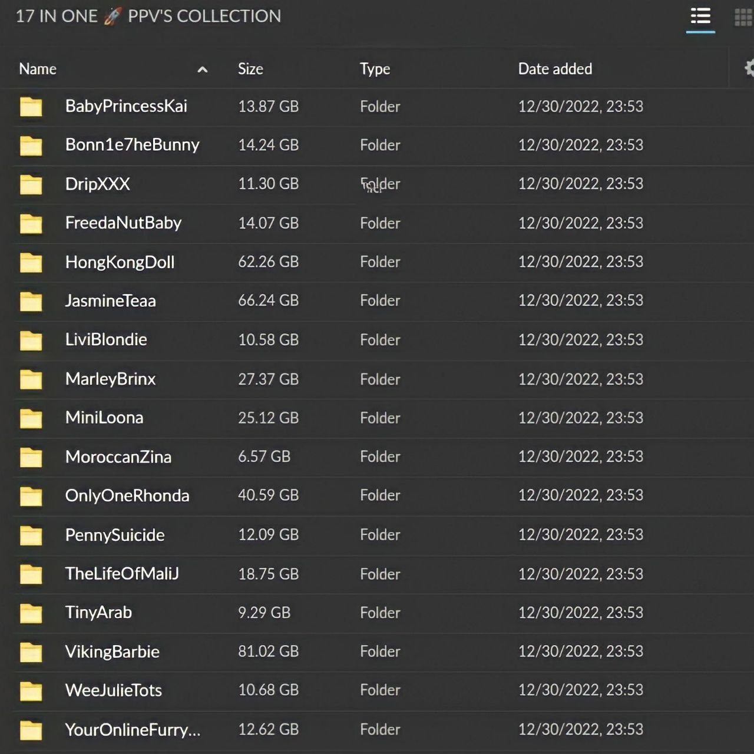
Task: Select the 81.02 GB size entry
Action: coord(268,652)
